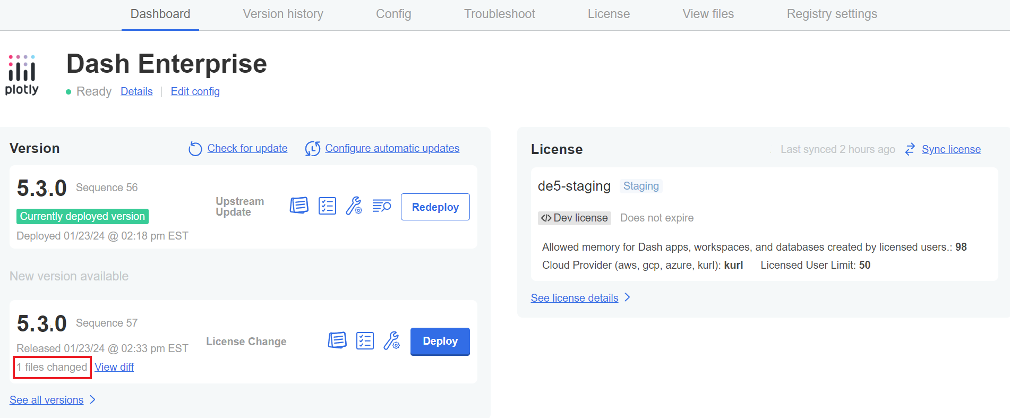Click wrench config icon for Sequence 56

point(354,206)
